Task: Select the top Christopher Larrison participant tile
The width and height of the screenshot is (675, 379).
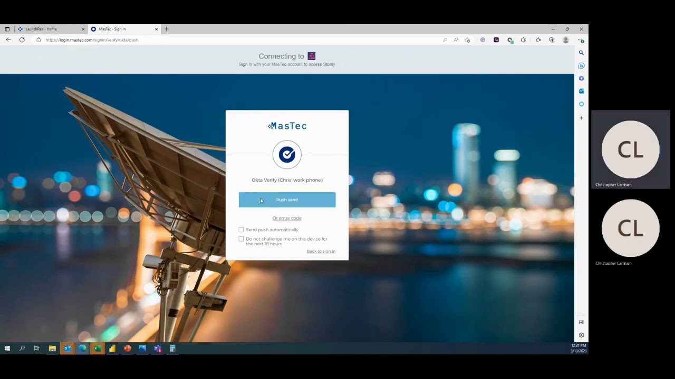Action: click(631, 149)
